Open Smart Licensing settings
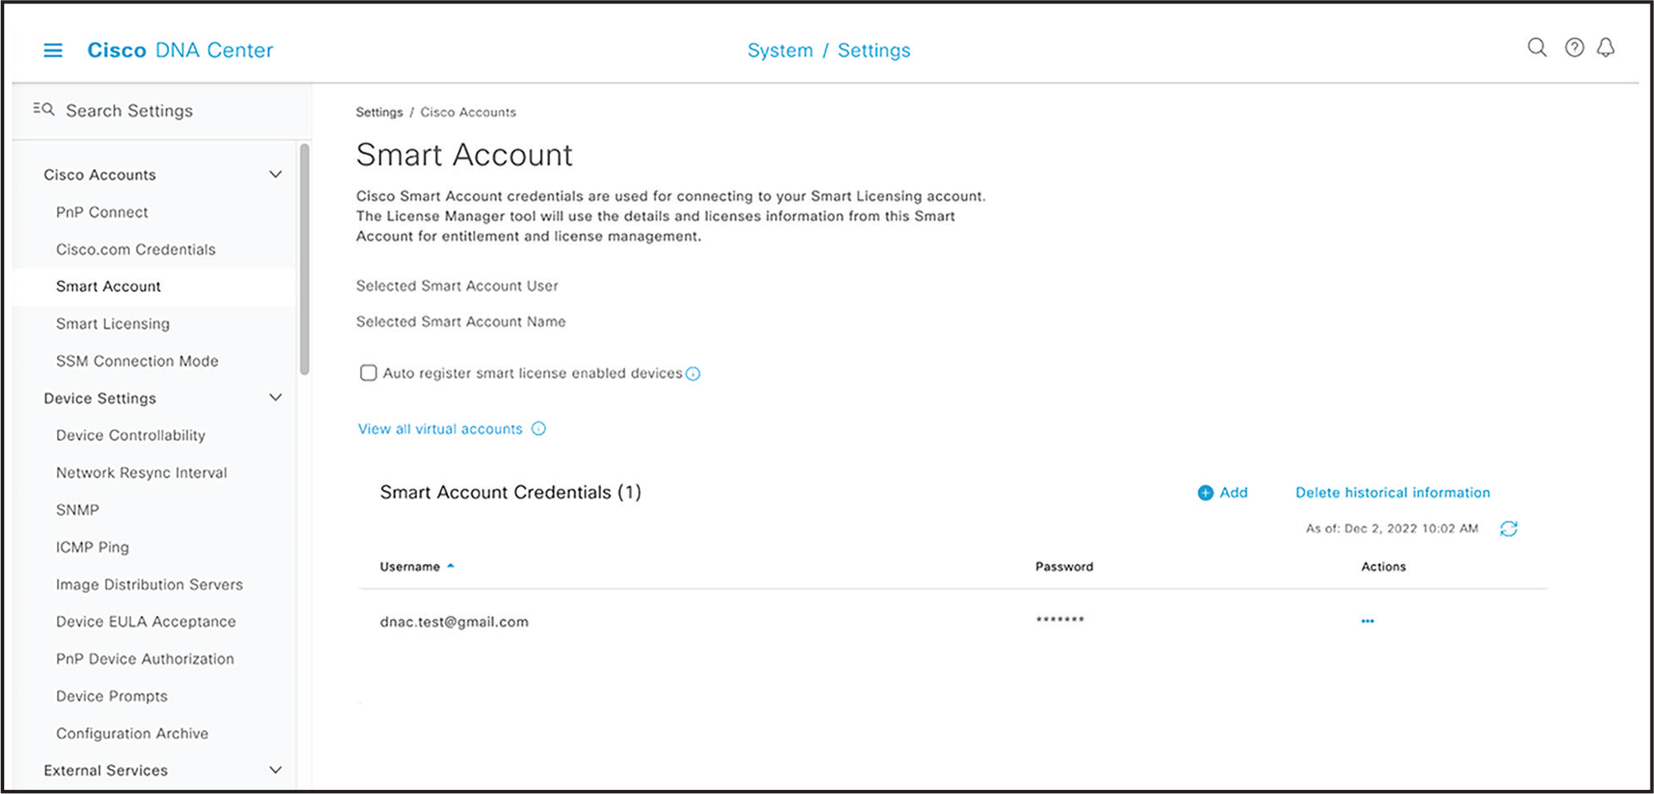 113,324
